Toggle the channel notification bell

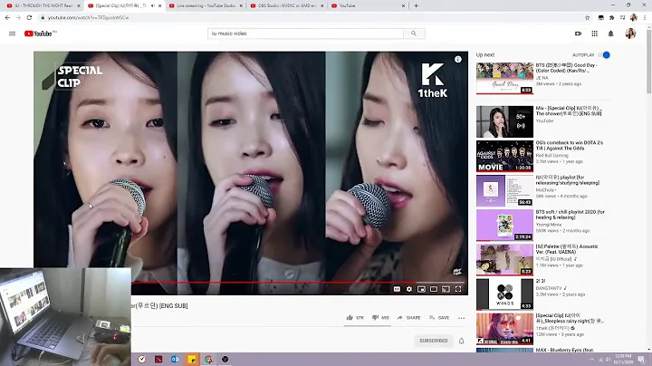(x=461, y=341)
